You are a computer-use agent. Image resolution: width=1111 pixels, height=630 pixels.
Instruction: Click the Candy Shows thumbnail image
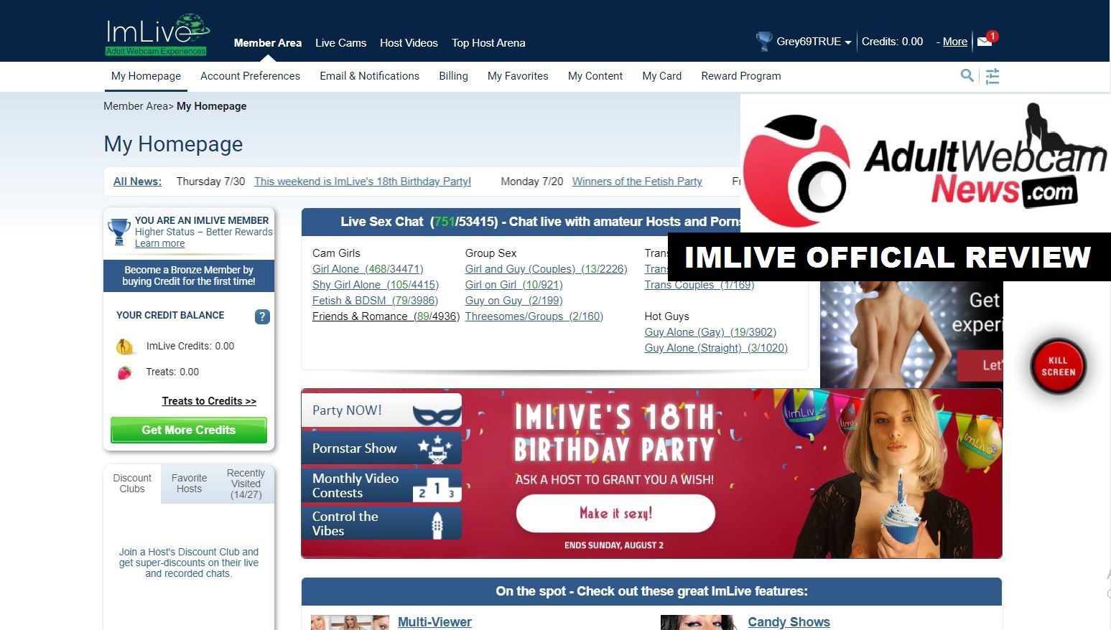(699, 622)
